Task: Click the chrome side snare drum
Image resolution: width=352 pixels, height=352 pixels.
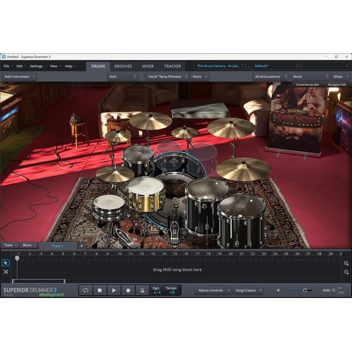Action: tap(109, 207)
